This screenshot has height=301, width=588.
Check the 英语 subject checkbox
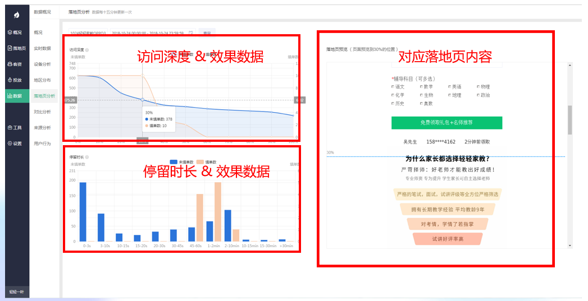click(450, 87)
